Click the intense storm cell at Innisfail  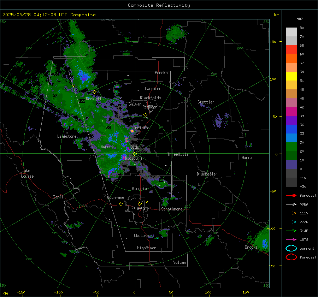click(132, 131)
